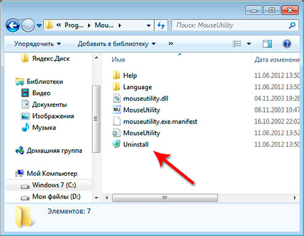Expand the arrow after Prog... breadcrumb
The image size is (304, 236).
(89, 25)
